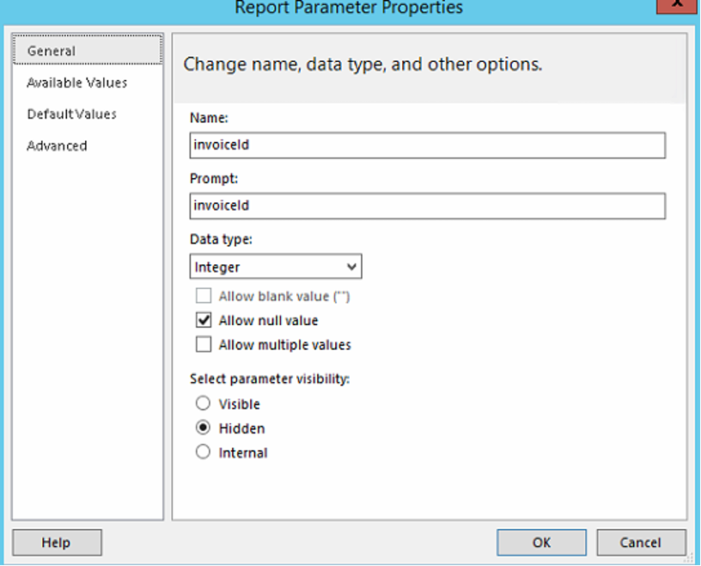Uncheck the Allow null value checkbox
This screenshot has width=701, height=566.
(204, 321)
